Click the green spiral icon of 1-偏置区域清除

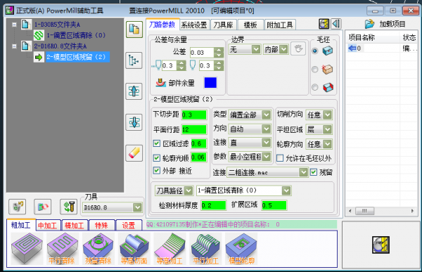pos(39,35)
